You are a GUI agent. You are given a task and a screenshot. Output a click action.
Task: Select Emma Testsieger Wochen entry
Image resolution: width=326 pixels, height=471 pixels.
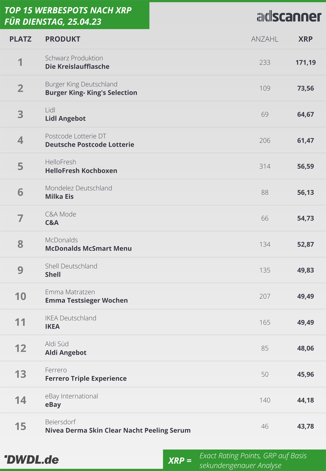(x=86, y=300)
